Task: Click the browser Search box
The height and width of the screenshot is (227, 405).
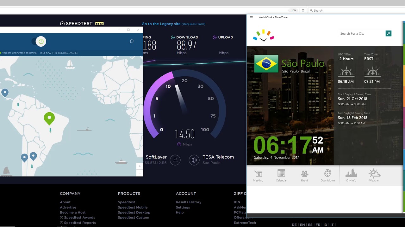Action: click(356, 10)
